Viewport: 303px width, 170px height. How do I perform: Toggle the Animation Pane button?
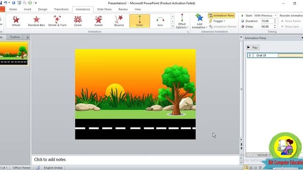222,16
